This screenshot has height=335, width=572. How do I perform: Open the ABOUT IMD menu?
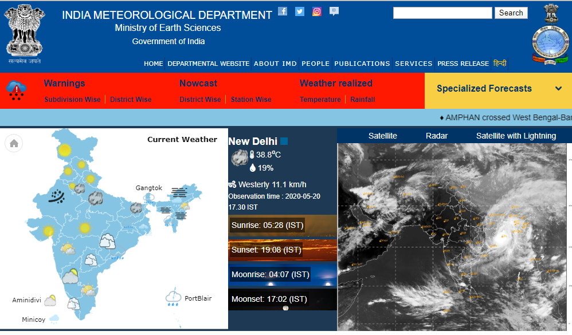pyautogui.click(x=275, y=64)
